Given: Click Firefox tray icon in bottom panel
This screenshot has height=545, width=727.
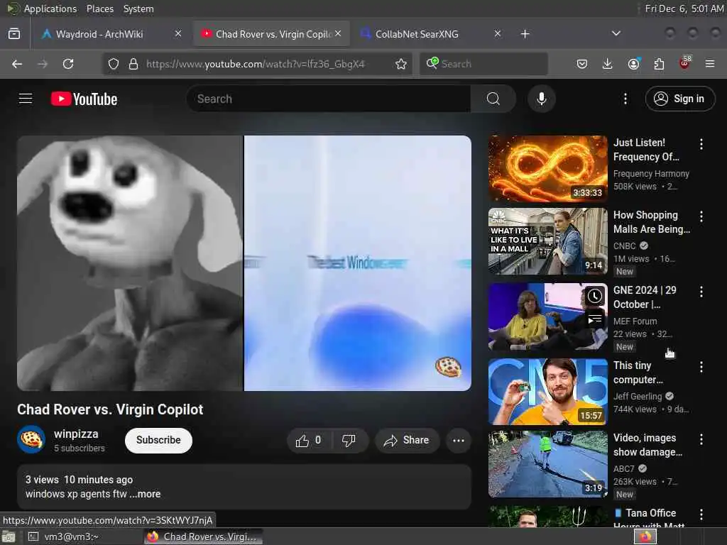Looking at the screenshot, I should tap(645, 536).
